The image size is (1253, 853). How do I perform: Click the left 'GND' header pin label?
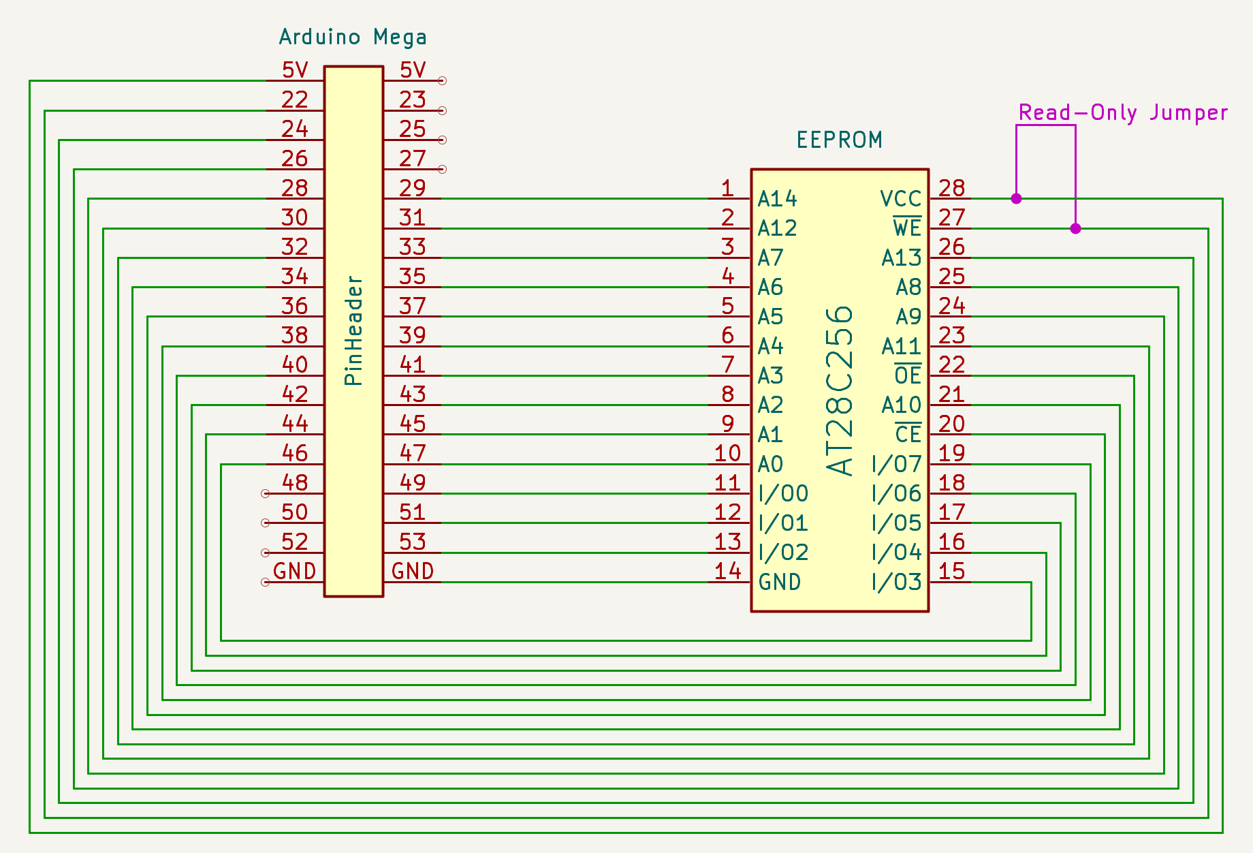(x=295, y=571)
